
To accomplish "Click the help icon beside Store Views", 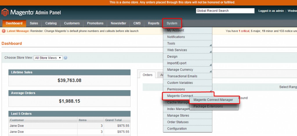I will click(65, 58).
